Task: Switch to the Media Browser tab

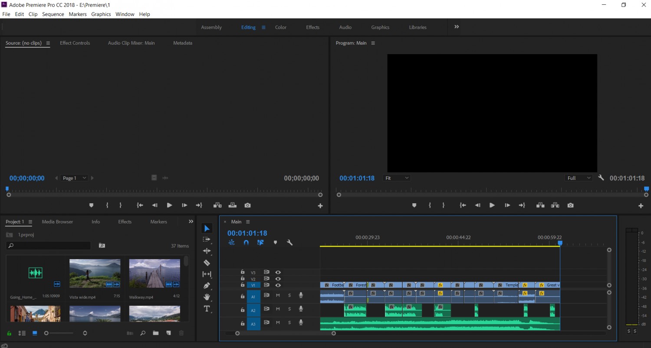Action: point(57,221)
